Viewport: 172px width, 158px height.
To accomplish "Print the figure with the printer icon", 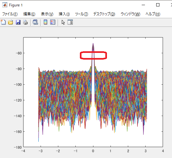I will (x=25, y=22).
